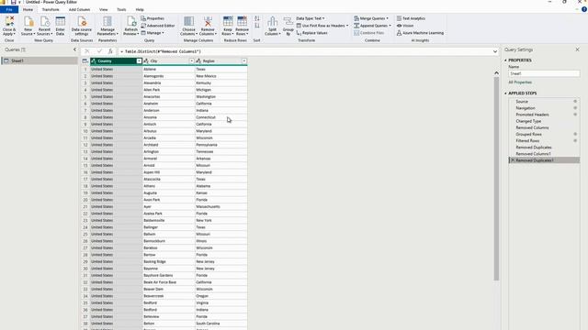Click the query Name input field
This screenshot has width=588, height=330.
(544, 73)
